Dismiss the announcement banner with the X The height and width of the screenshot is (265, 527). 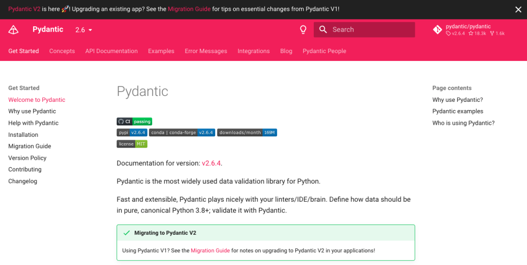click(518, 9)
